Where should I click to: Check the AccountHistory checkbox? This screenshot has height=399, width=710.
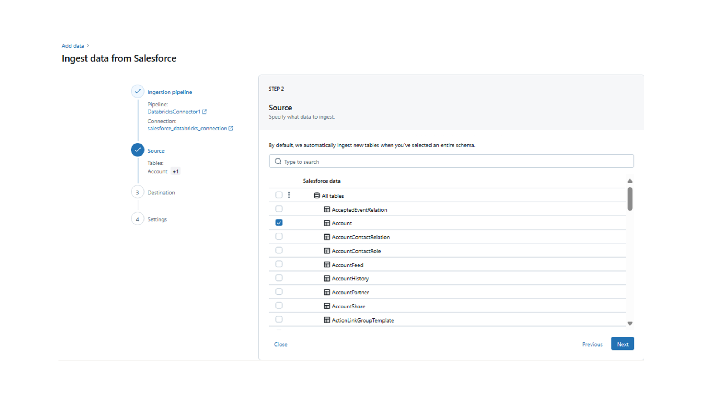(279, 278)
